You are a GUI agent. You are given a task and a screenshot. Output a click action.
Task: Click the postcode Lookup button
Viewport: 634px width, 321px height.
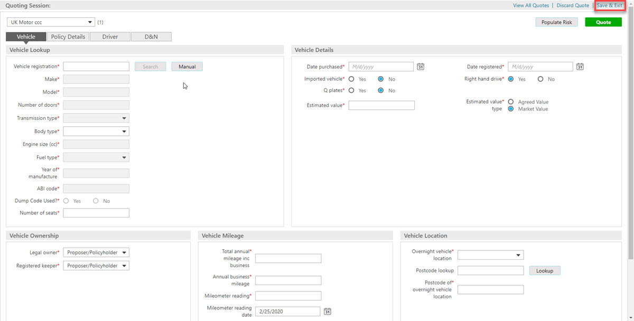pyautogui.click(x=545, y=270)
